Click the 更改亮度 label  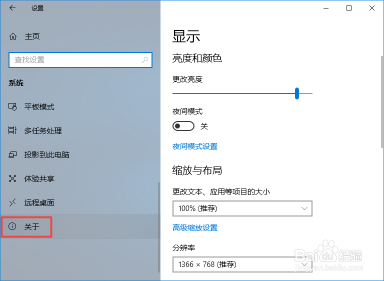pyautogui.click(x=187, y=79)
